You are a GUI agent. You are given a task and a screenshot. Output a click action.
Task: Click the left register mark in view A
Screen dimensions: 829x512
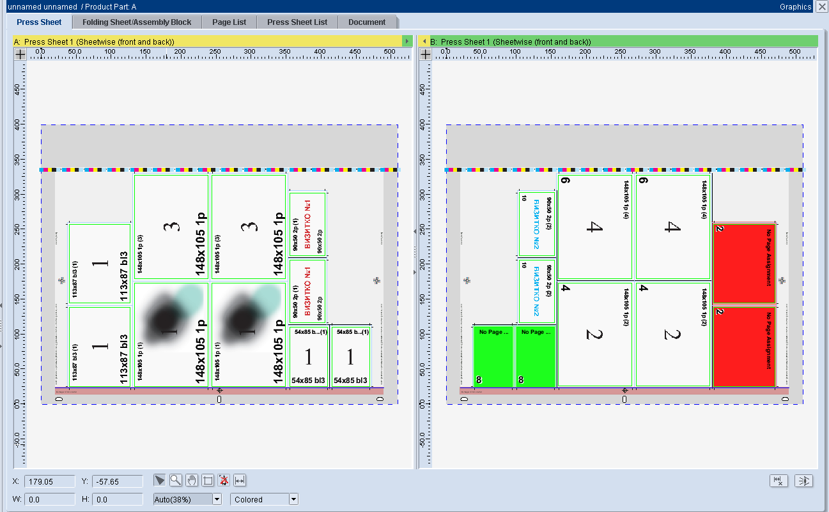click(x=62, y=280)
